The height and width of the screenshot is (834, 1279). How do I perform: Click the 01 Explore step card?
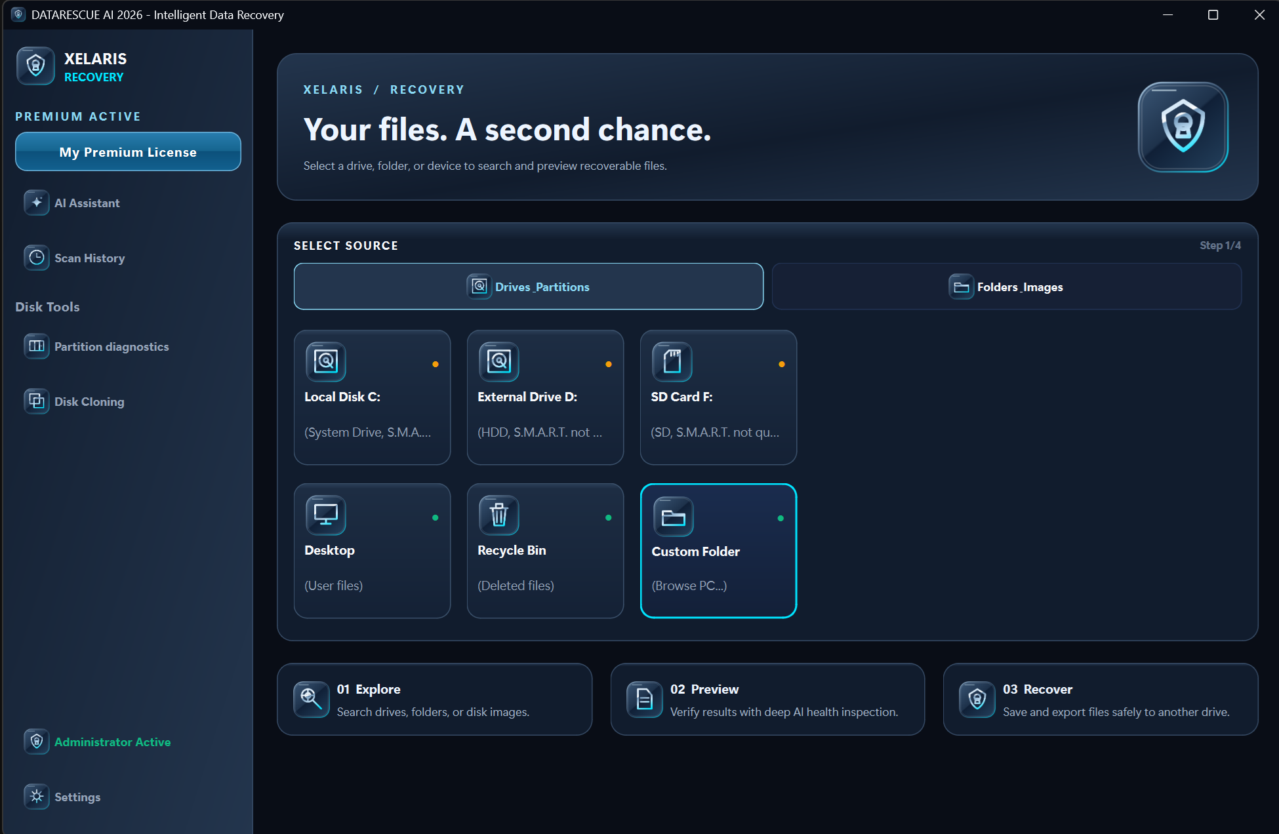tap(435, 700)
